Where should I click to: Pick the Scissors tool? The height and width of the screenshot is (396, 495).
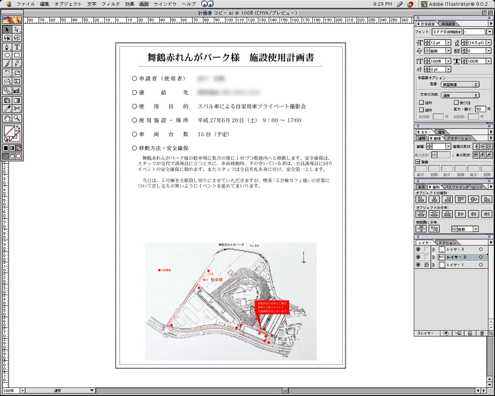(17, 109)
